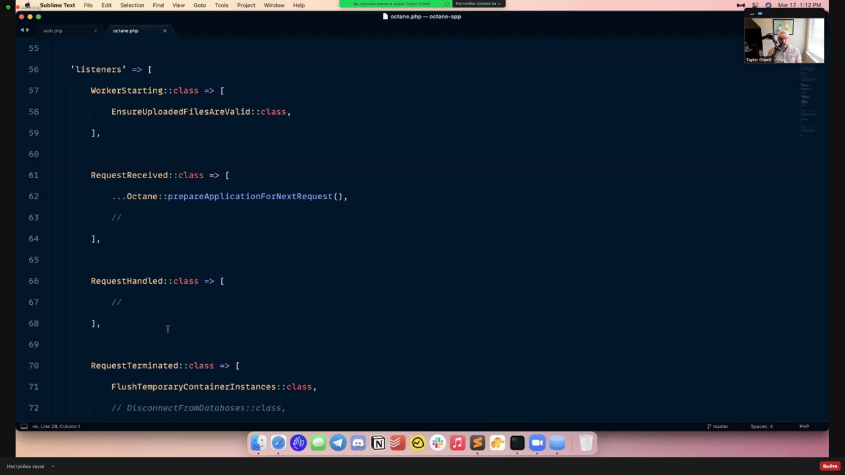Image resolution: width=845 pixels, height=475 pixels.
Task: Close the web.php tab
Action: click(95, 31)
